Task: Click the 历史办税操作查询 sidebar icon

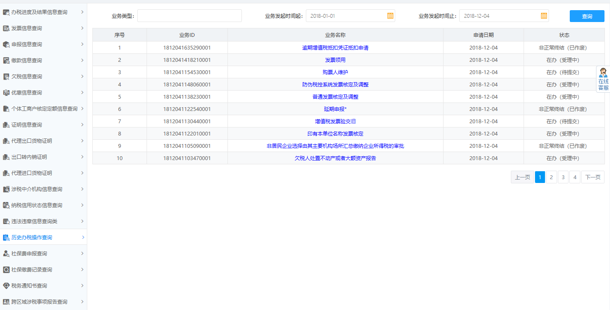Action: [6, 237]
